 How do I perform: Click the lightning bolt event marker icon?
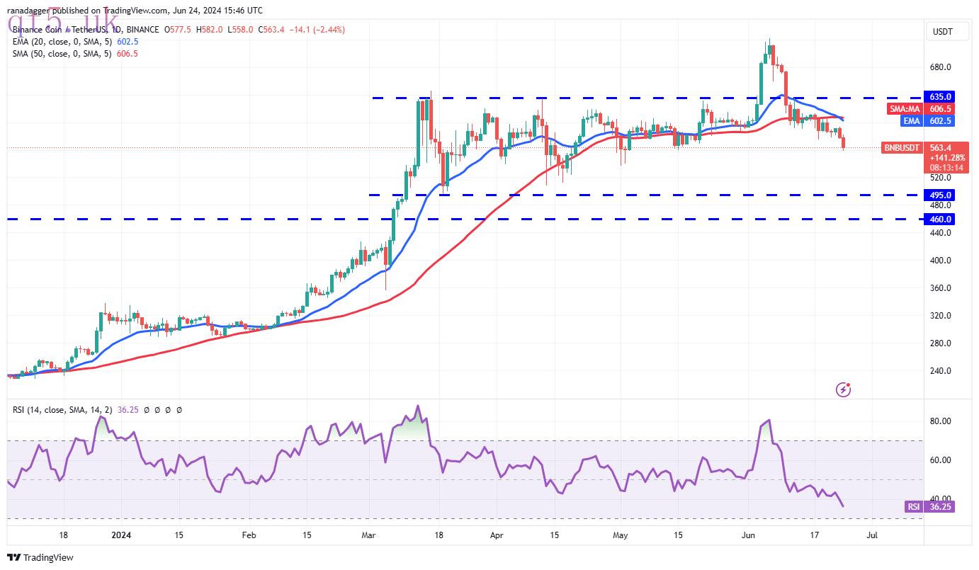pyautogui.click(x=843, y=389)
